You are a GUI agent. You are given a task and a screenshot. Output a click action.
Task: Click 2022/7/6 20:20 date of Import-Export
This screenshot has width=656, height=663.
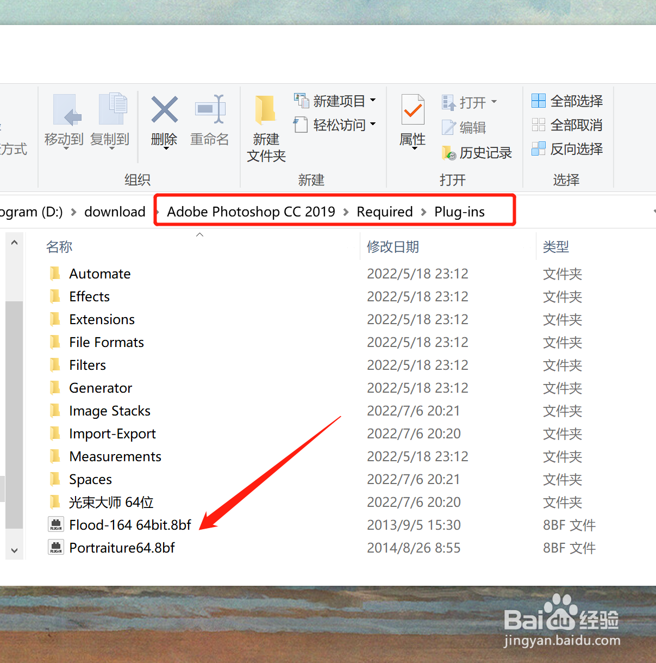[414, 433]
